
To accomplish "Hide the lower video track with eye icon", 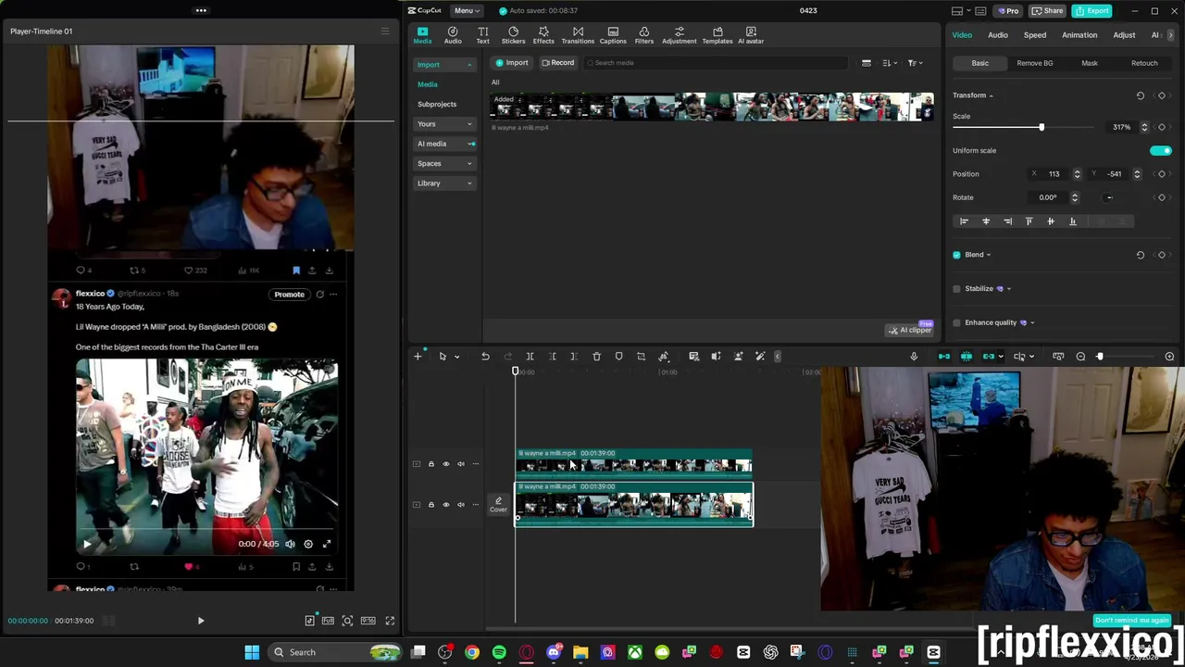I will click(446, 505).
